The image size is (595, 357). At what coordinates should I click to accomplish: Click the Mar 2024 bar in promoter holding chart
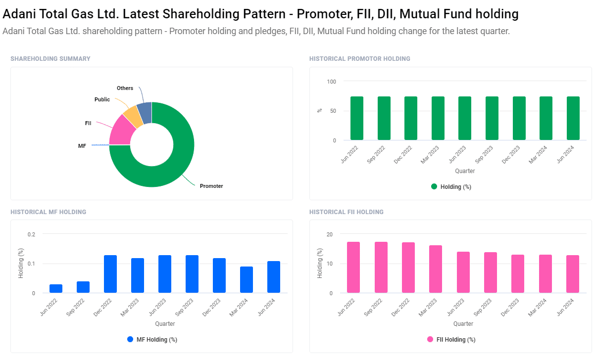546,118
